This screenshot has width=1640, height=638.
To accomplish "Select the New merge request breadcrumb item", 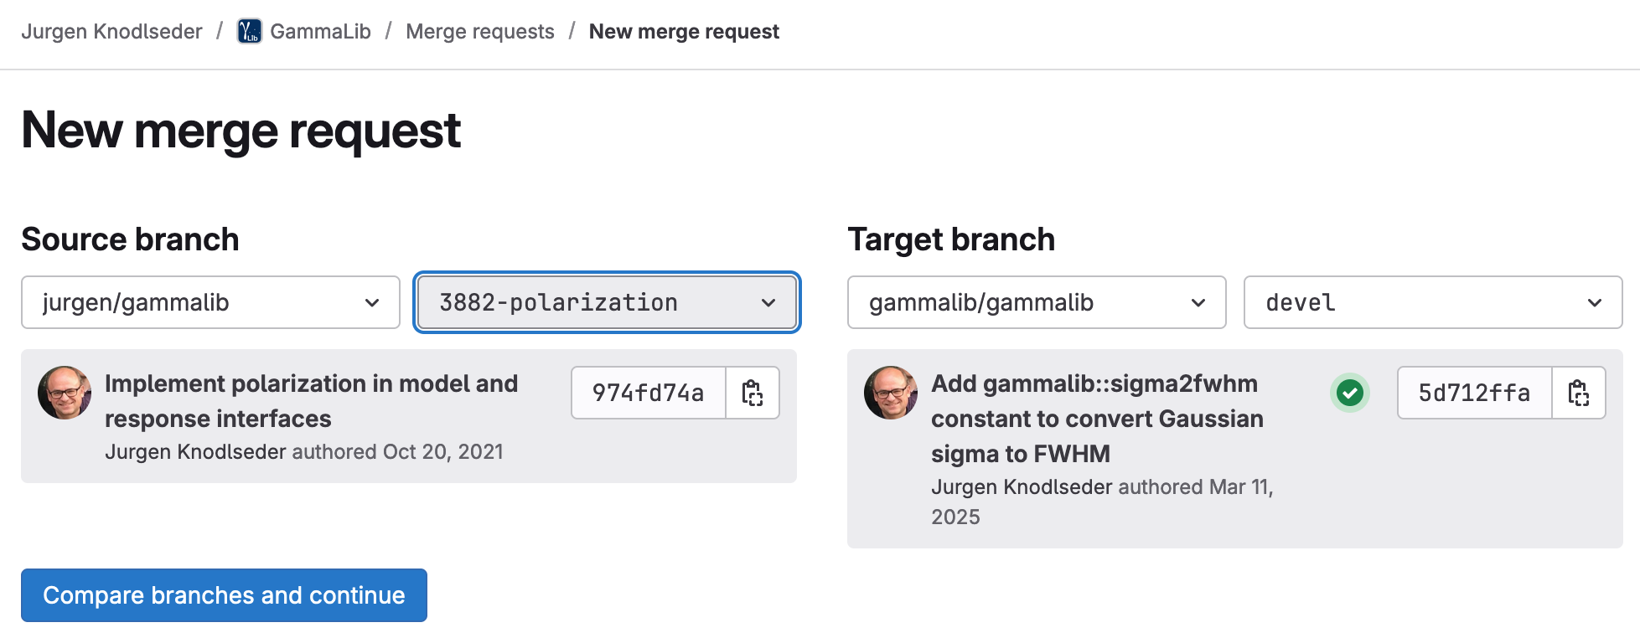I will pyautogui.click(x=684, y=31).
